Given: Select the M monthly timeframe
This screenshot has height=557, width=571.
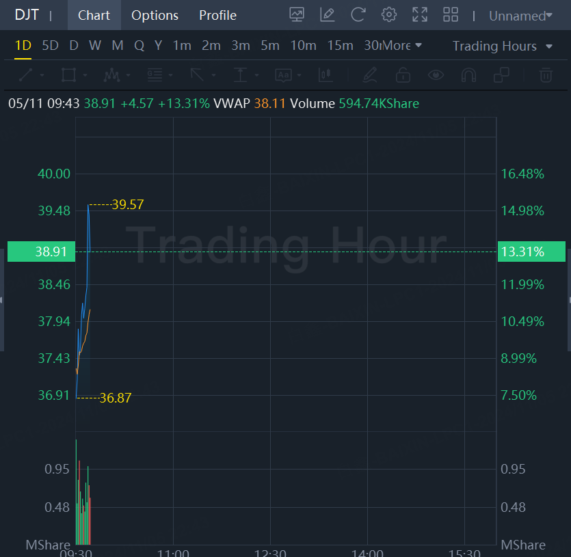Looking at the screenshot, I should click(117, 46).
